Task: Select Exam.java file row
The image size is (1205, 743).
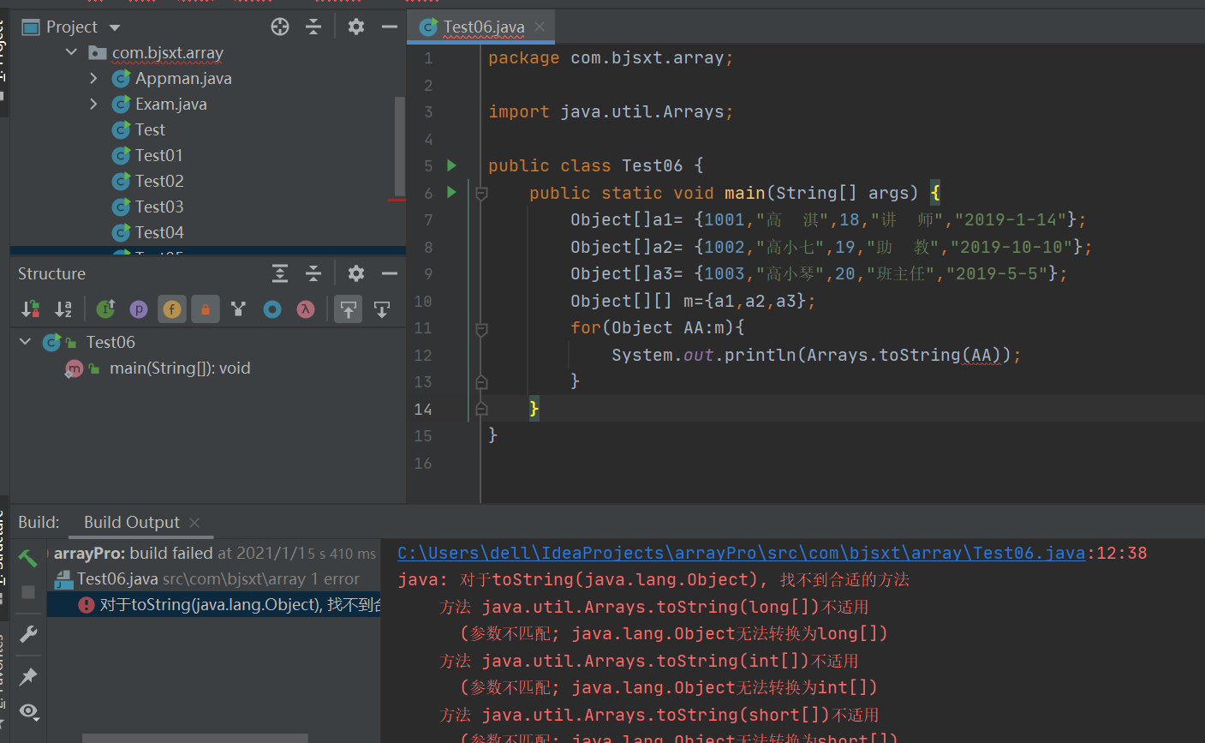Action: [x=170, y=104]
